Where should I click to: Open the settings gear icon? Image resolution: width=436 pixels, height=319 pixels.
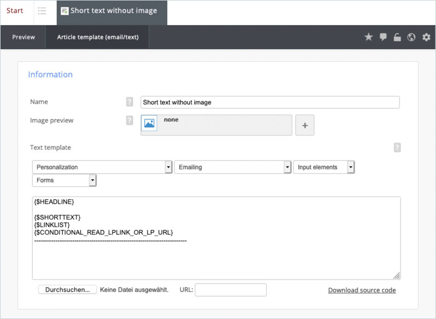(x=426, y=37)
